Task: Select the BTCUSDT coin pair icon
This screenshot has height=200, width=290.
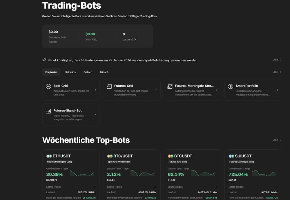Action: (x=171, y=156)
